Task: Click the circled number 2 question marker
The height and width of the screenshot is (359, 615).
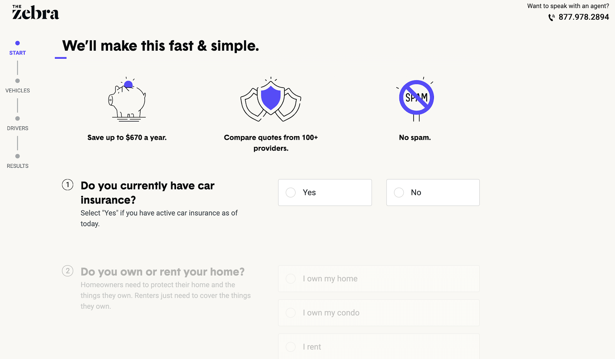Action: (x=68, y=271)
